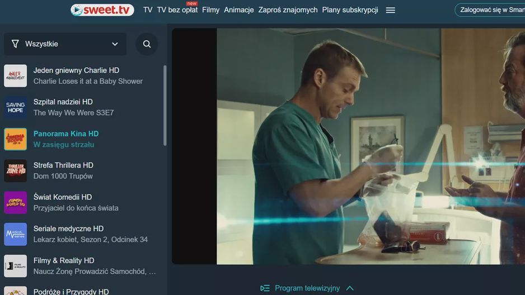The height and width of the screenshot is (295, 525).
Task: Click the TV program list icon
Action: pyautogui.click(x=265, y=288)
